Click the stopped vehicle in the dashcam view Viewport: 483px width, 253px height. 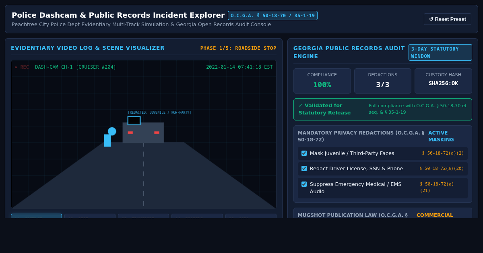143,133
